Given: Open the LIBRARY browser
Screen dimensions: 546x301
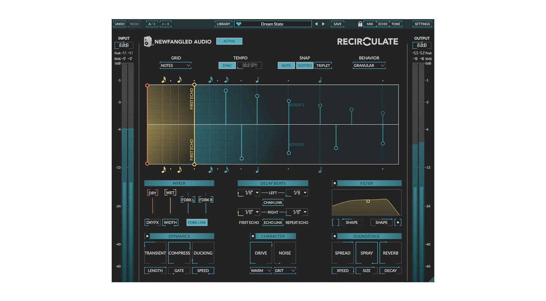Looking at the screenshot, I should click(223, 24).
